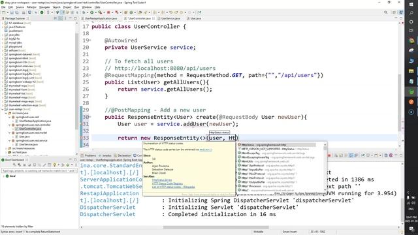
Task: Select HttpStatus proposal in autocomplete list
Action: (276, 145)
